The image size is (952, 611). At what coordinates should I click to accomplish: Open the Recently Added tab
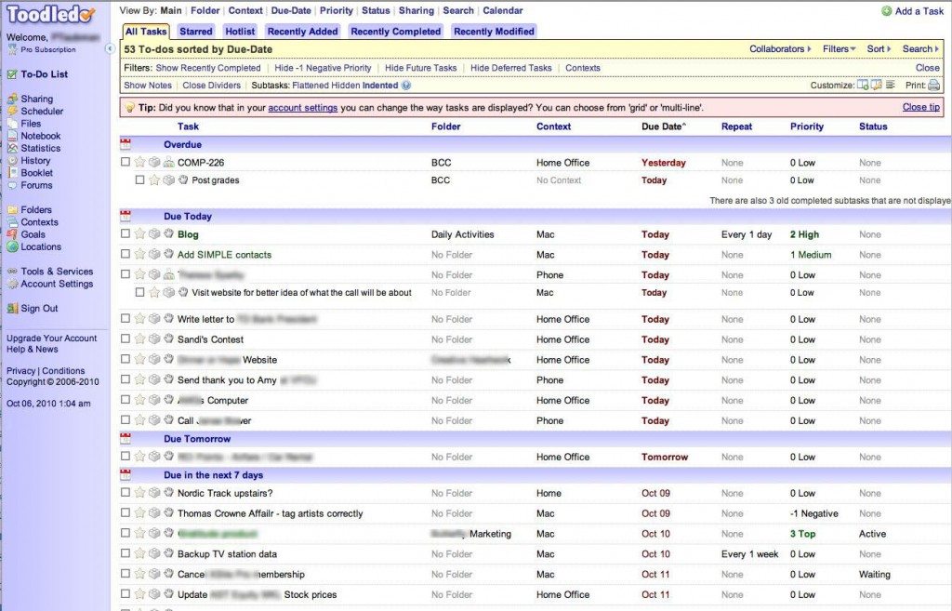click(302, 32)
